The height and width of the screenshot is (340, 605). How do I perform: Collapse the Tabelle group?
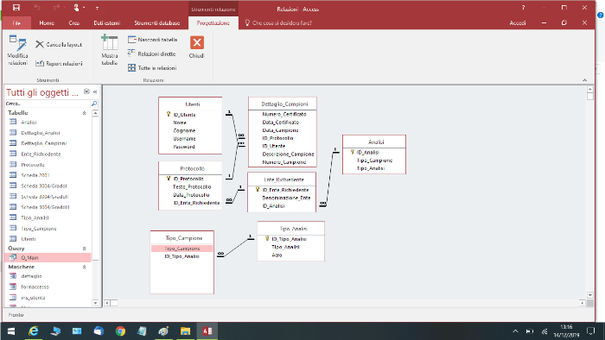coord(84,113)
